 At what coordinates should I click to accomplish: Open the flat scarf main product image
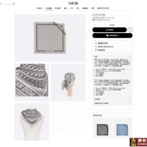pyautogui.click(x=50, y=38)
